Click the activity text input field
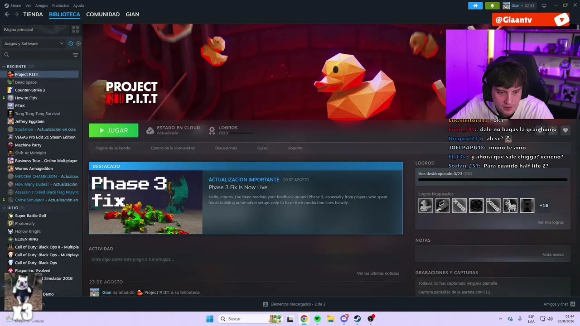 246,259
